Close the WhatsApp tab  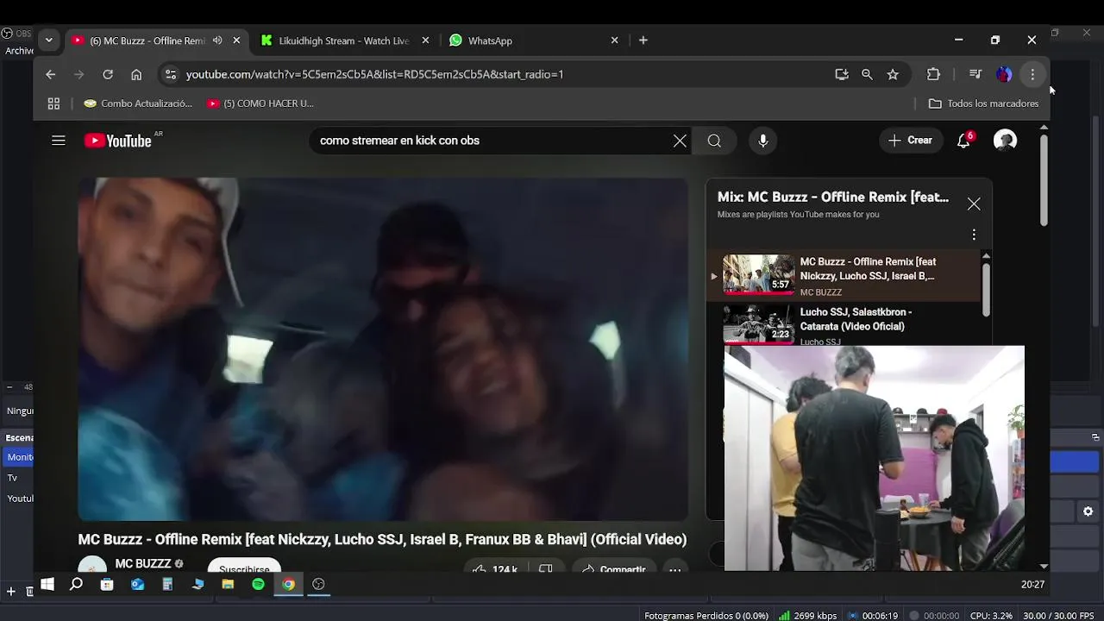pos(614,41)
